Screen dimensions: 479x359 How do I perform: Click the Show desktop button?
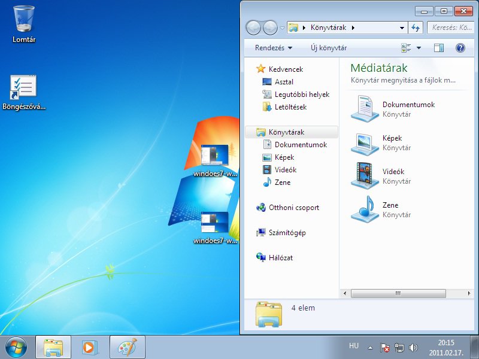474,347
